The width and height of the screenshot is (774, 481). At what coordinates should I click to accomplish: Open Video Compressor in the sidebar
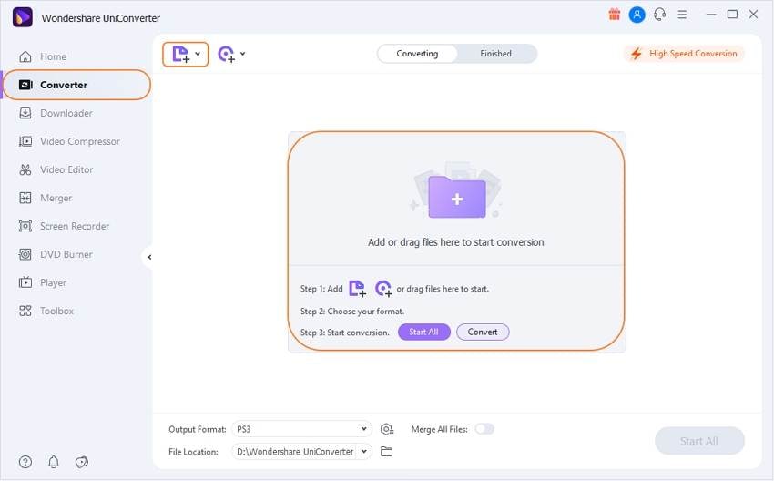(69, 141)
